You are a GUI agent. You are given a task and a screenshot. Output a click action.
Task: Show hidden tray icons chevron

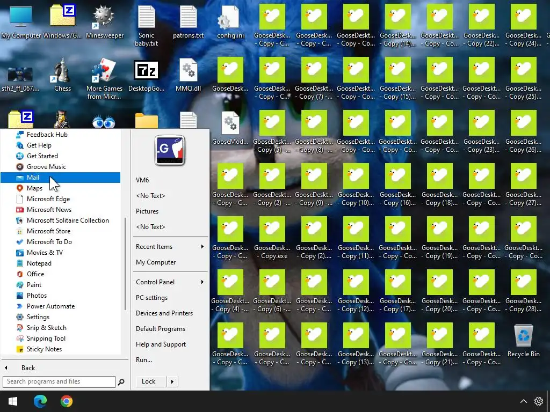coord(523,401)
